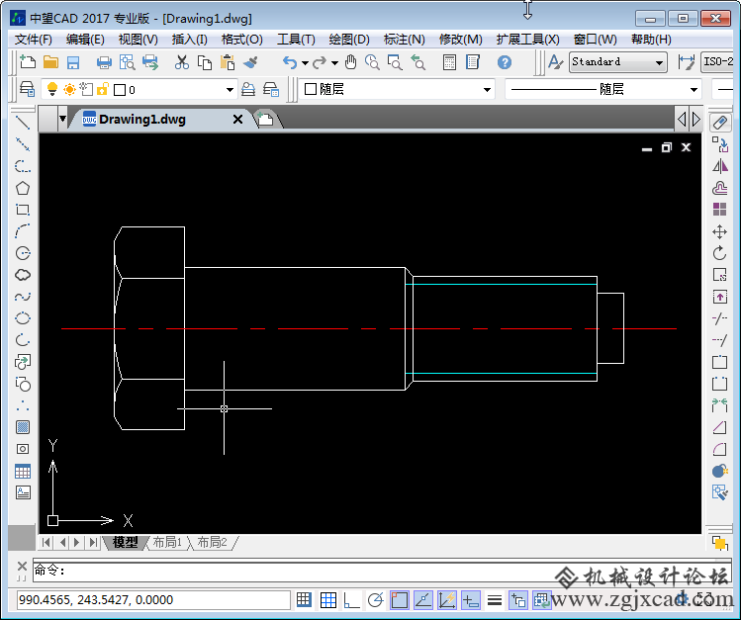Select the Line drawing tool
The height and width of the screenshot is (620, 741).
tap(23, 123)
